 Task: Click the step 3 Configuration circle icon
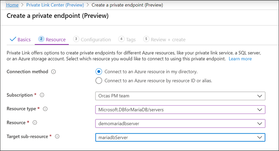click(x=76, y=39)
